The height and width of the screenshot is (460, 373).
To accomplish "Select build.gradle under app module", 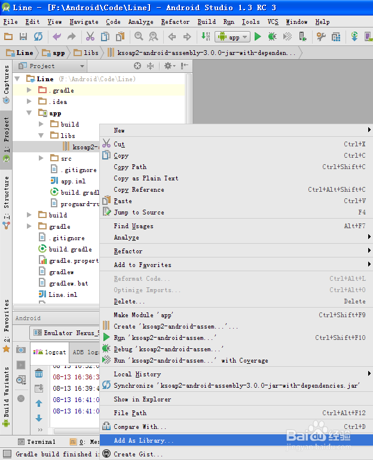I will pos(75,192).
